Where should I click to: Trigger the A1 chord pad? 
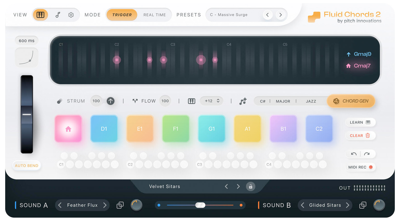(x=248, y=129)
